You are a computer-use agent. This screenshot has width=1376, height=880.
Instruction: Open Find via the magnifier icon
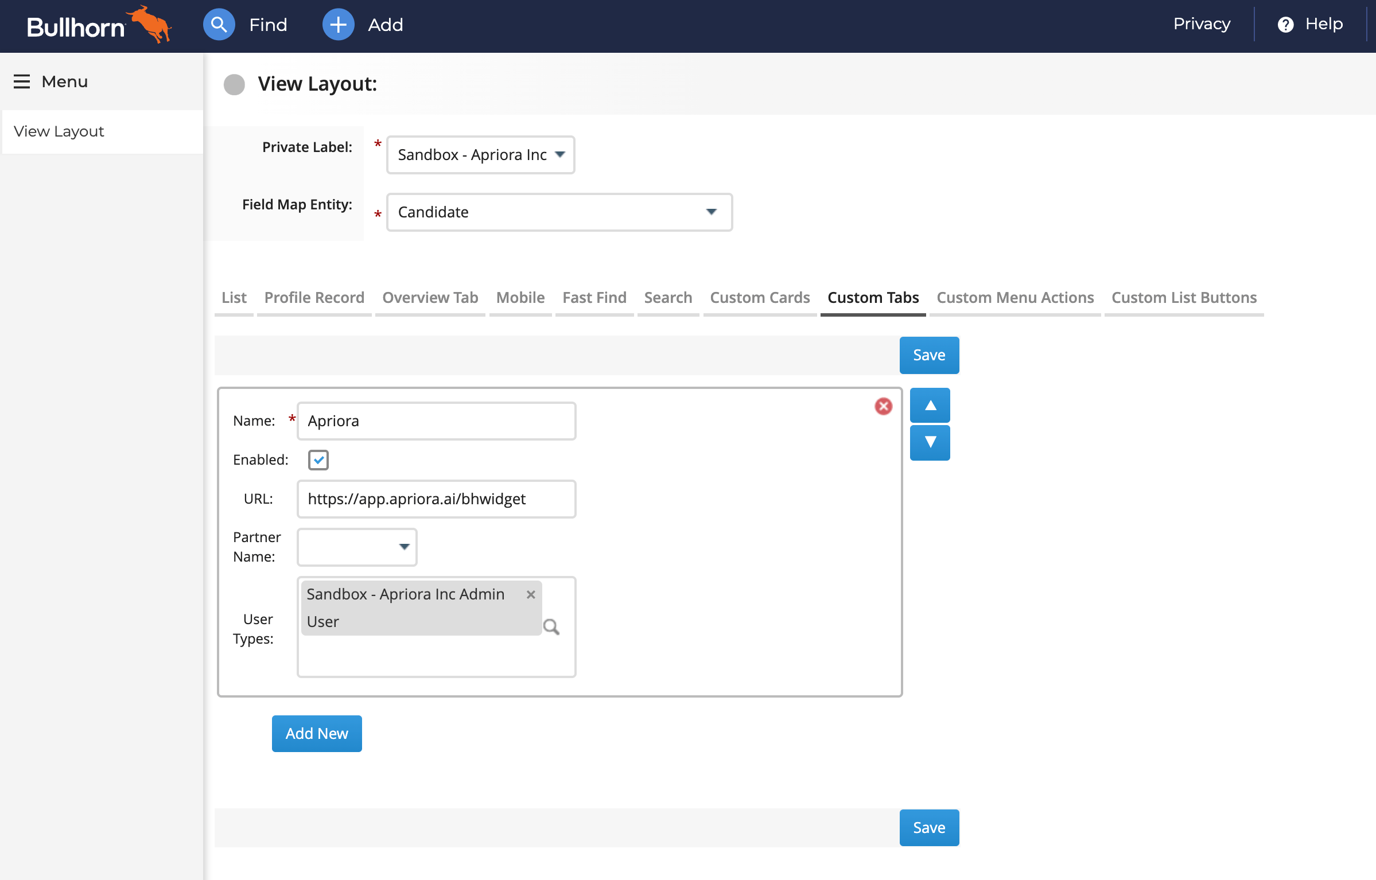(219, 25)
